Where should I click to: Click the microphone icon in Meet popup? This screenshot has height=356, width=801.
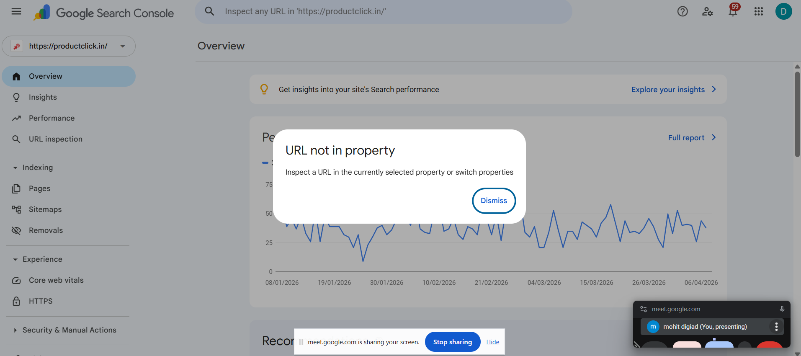[x=782, y=309]
